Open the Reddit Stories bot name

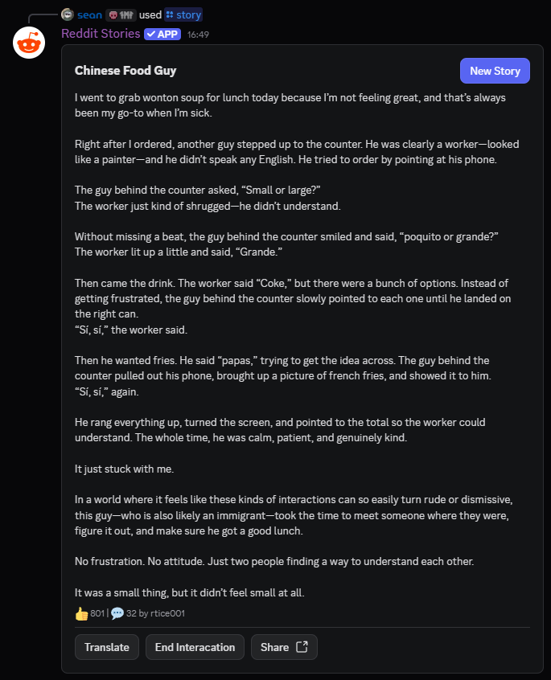click(101, 34)
